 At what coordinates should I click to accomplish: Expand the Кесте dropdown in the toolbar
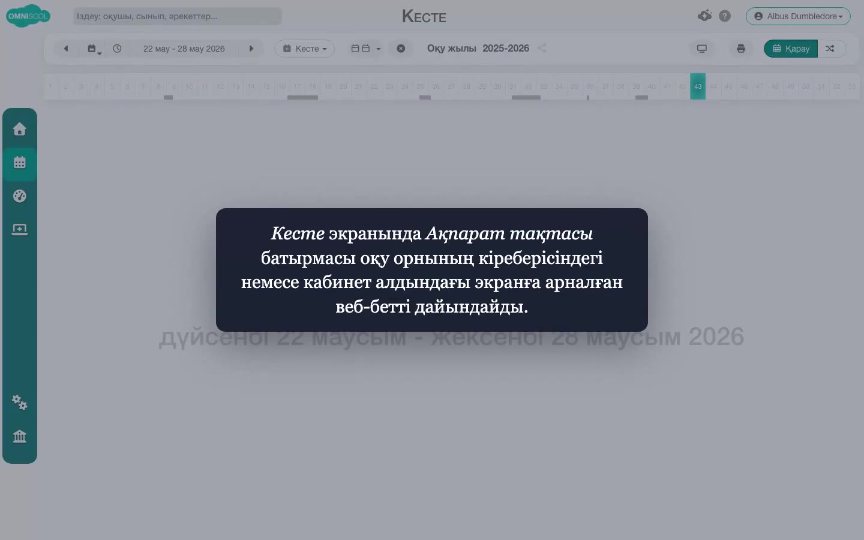(x=305, y=49)
